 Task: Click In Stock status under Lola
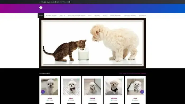(135, 100)
